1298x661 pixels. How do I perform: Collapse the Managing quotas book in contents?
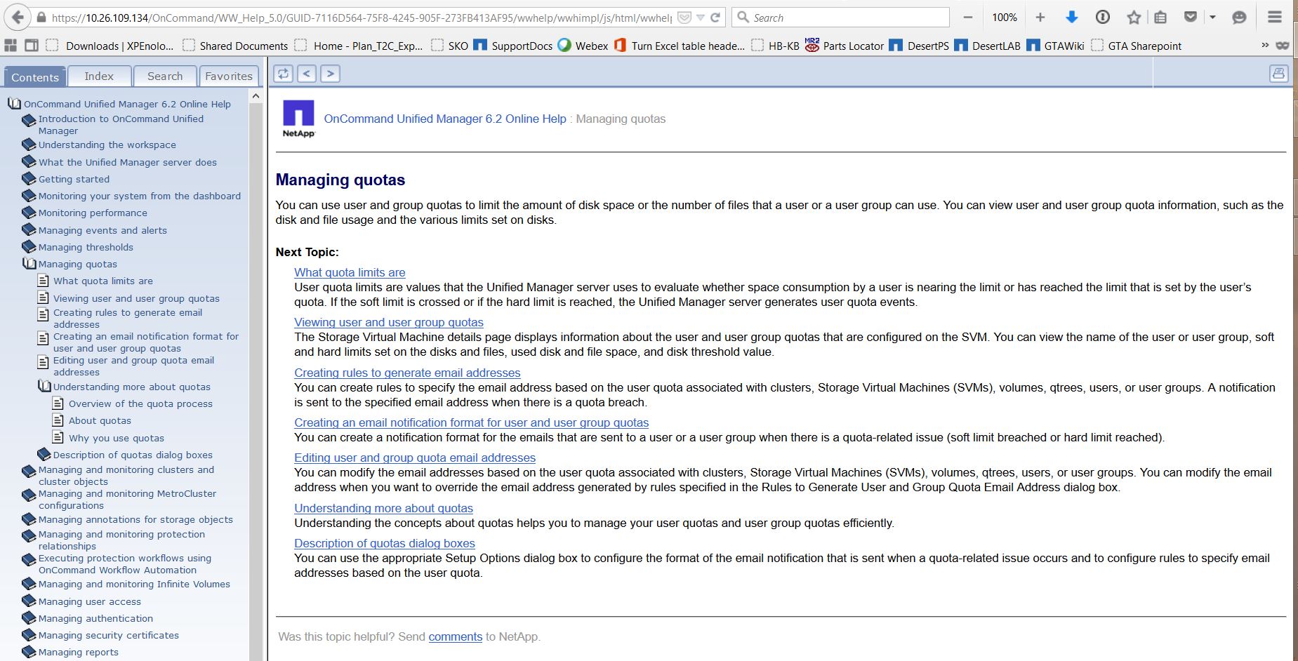[x=29, y=264]
